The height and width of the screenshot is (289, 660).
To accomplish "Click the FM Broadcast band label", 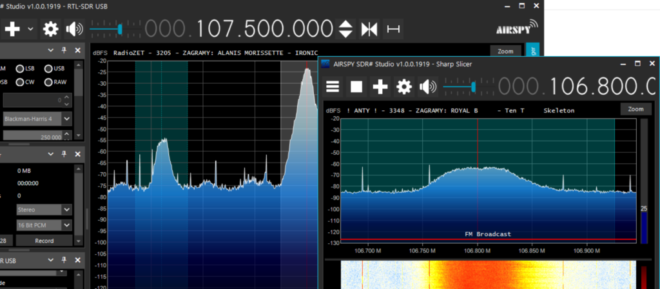I will click(x=488, y=234).
